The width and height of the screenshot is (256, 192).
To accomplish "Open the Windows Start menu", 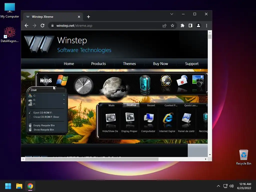I will click(8, 186).
